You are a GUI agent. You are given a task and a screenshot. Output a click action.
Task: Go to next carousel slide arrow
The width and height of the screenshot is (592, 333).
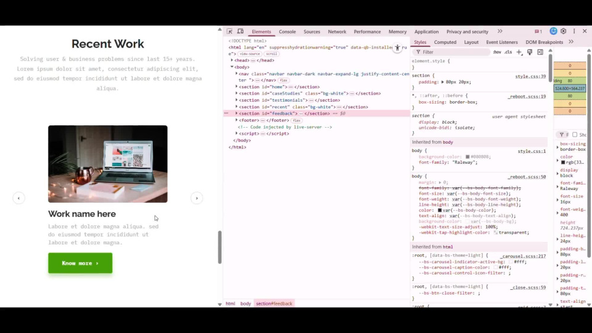click(x=197, y=198)
